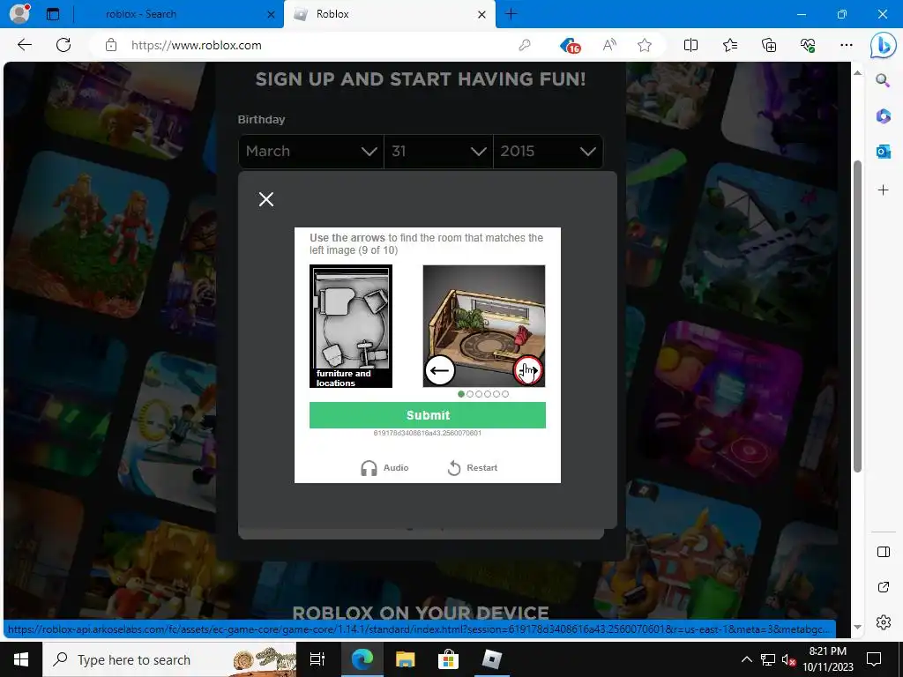Open split screen view
This screenshot has width=903, height=677.
point(690,45)
